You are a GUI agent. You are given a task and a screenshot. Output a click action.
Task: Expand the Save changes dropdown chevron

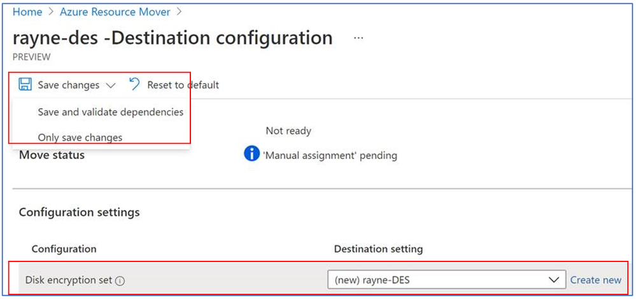(110, 85)
